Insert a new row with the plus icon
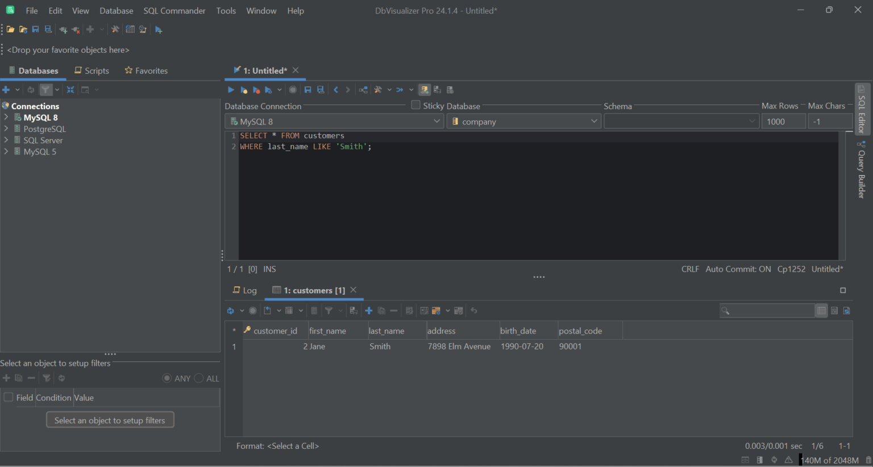873x467 pixels. (x=368, y=310)
